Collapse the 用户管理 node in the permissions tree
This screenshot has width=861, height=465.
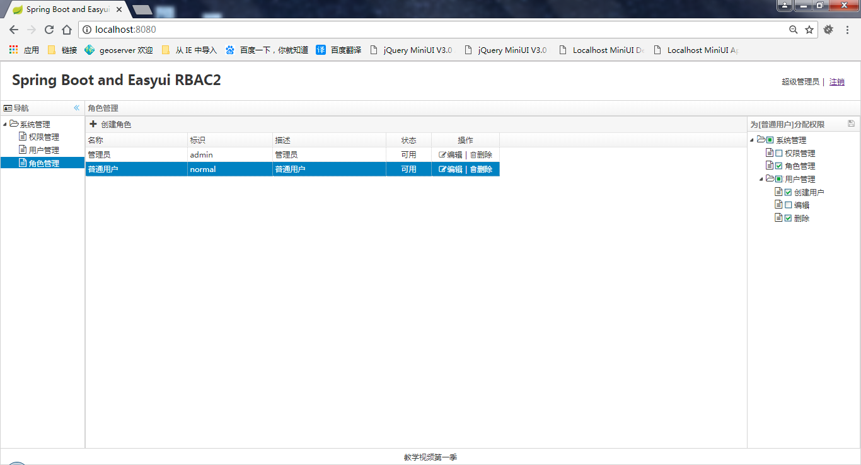pyautogui.click(x=761, y=179)
